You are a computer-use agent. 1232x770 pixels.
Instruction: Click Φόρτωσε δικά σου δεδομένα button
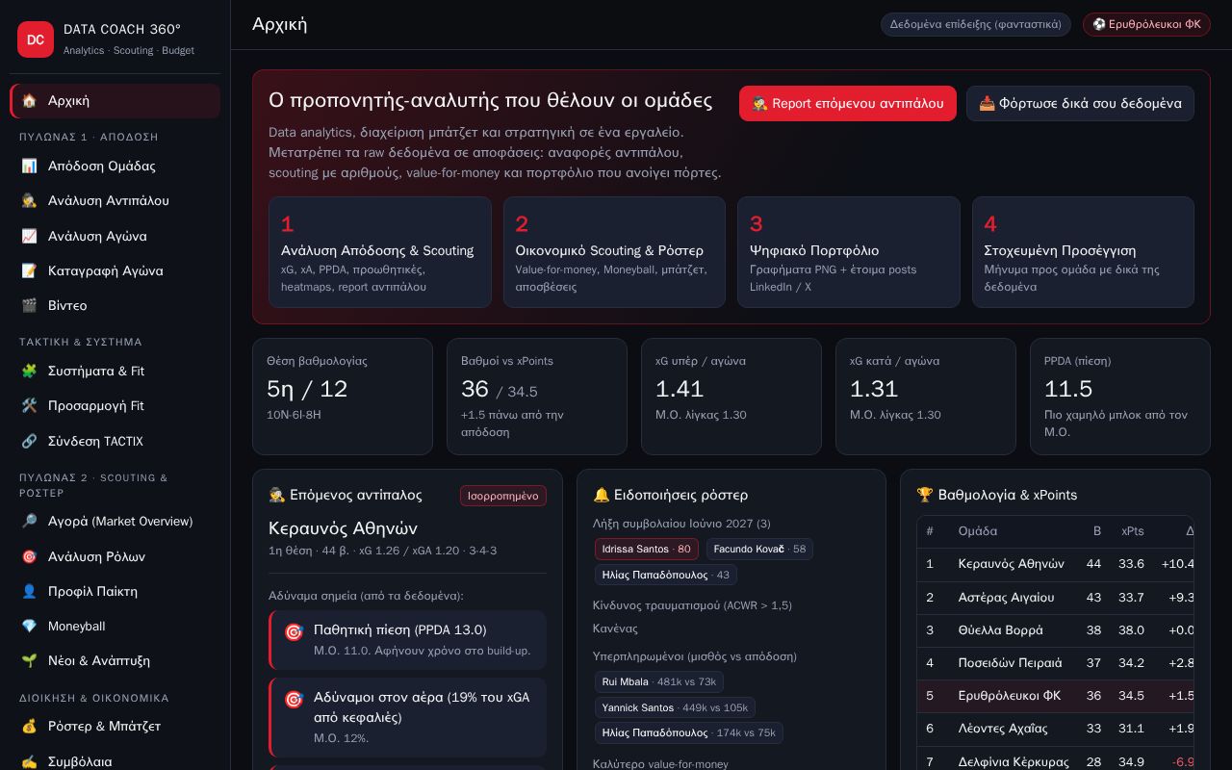coord(1080,103)
